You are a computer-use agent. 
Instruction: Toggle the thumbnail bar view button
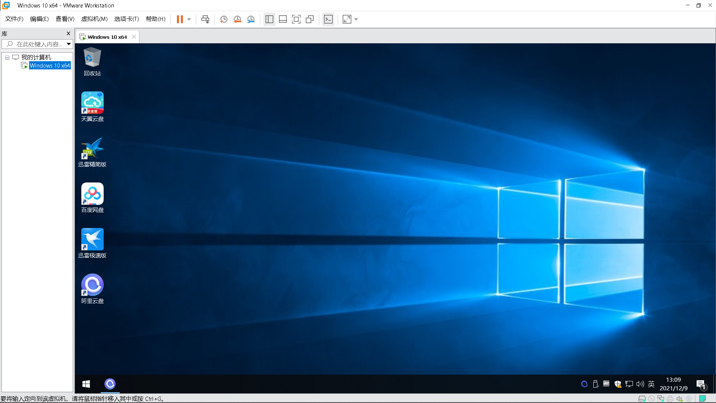(283, 19)
